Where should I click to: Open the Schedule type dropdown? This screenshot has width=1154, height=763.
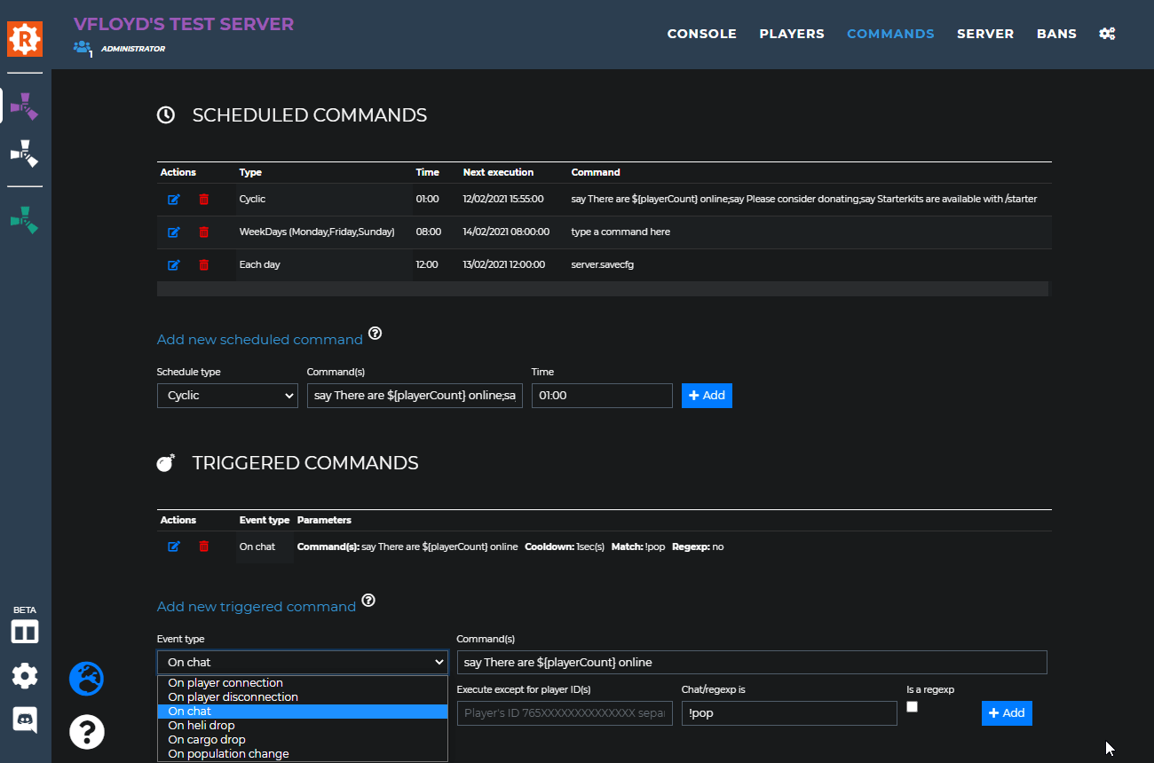226,396
